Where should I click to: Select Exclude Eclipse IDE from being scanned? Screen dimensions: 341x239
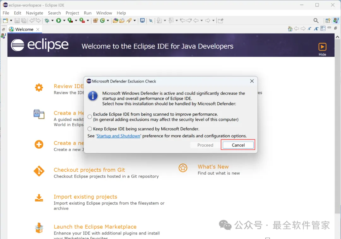(x=90, y=117)
